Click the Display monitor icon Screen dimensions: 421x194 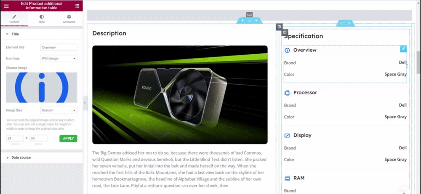[287, 136]
